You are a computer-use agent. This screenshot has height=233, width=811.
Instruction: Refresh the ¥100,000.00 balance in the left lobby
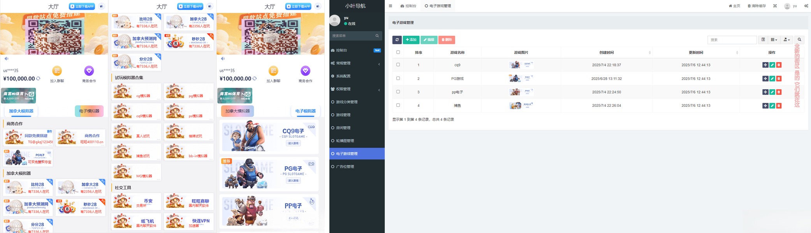[38, 78]
